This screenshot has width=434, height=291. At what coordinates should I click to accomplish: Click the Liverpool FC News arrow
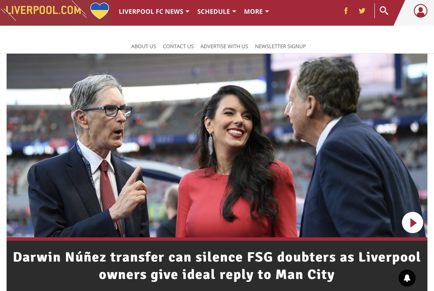[x=187, y=12]
